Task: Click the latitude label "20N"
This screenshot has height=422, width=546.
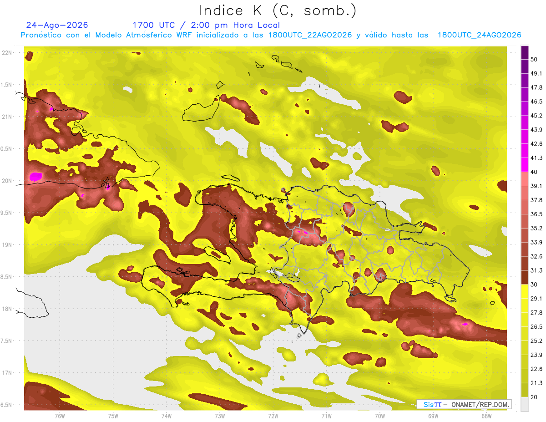Action: pyautogui.click(x=7, y=181)
